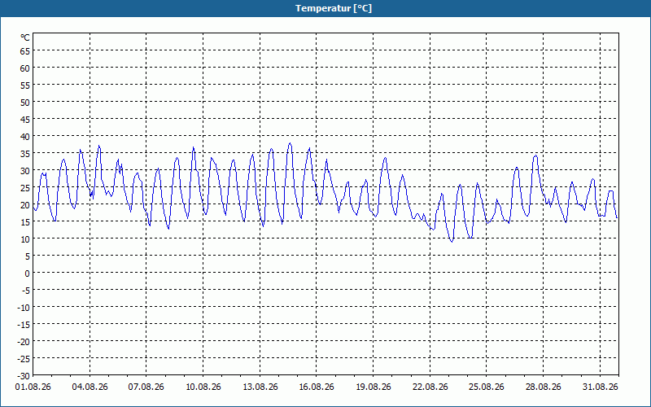Click the 20 y-axis label
The image size is (651, 407).
pyautogui.click(x=25, y=205)
